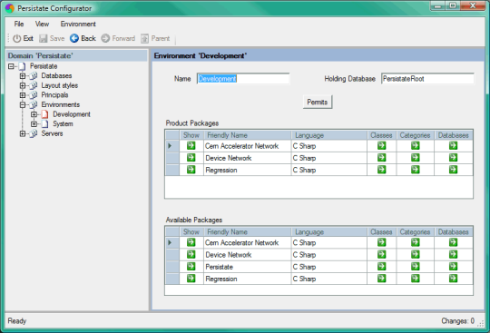Click the Parent toolbar button
This screenshot has height=333, width=490.
155,38
